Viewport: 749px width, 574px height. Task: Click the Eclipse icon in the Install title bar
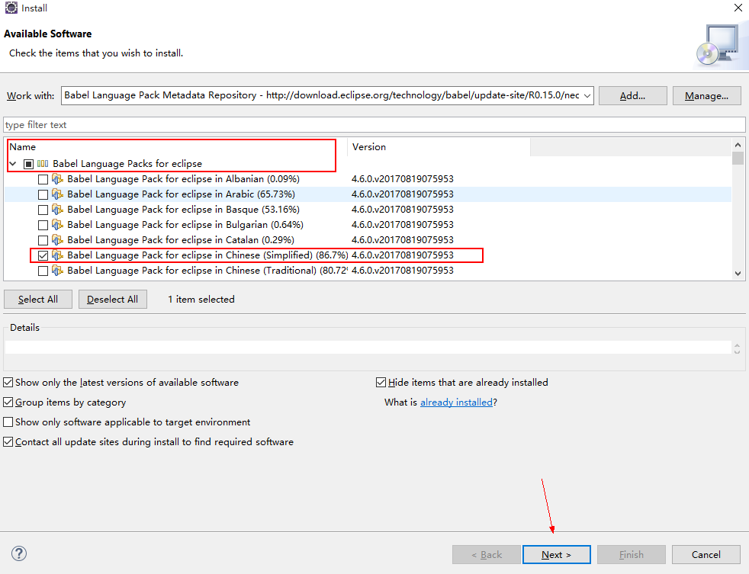coord(11,8)
